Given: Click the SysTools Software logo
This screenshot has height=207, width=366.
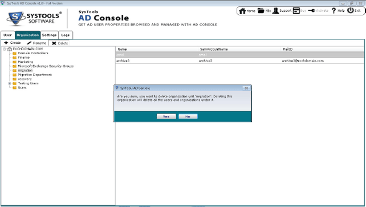Looking at the screenshot, I should [x=34, y=18].
